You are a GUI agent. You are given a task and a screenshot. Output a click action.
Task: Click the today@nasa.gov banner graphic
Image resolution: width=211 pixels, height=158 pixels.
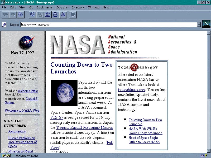pos(138,67)
